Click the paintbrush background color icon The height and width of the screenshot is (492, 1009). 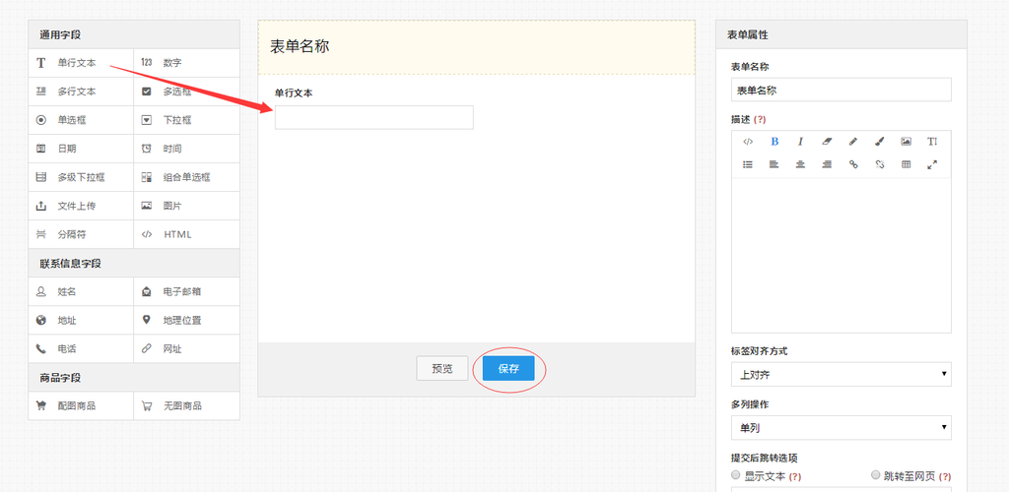[880, 142]
